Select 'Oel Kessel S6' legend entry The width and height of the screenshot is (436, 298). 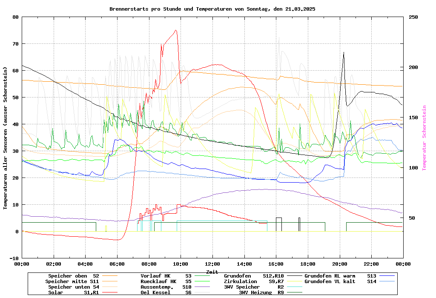[166, 292]
